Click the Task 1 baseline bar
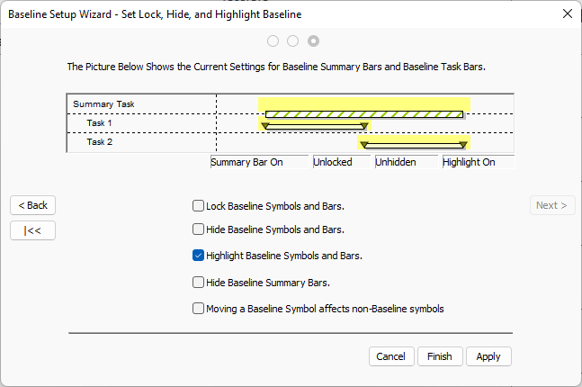 point(315,125)
